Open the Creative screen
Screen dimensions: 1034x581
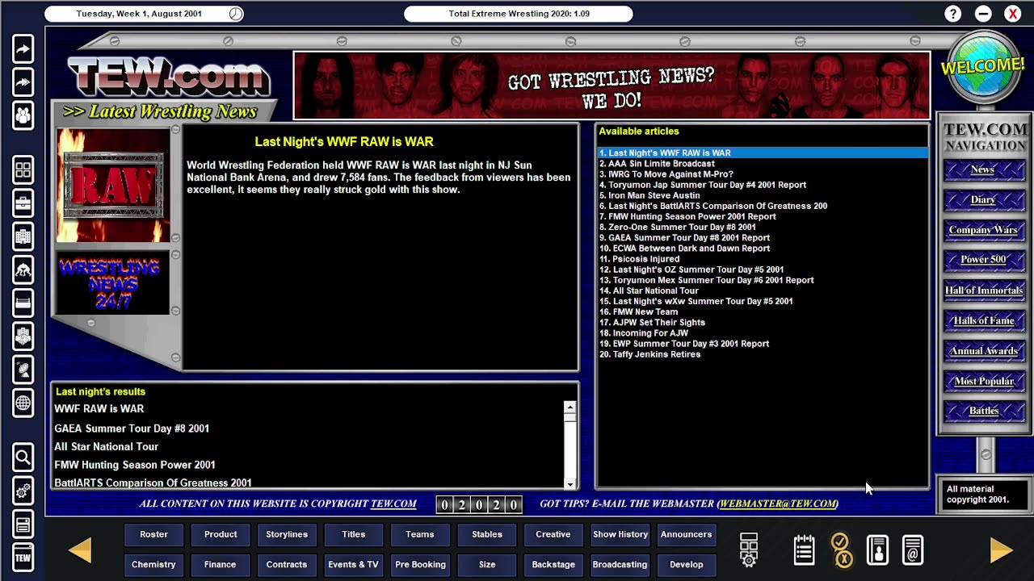(x=553, y=534)
